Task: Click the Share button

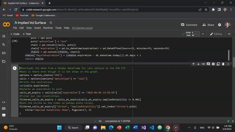Action: coord(208,25)
